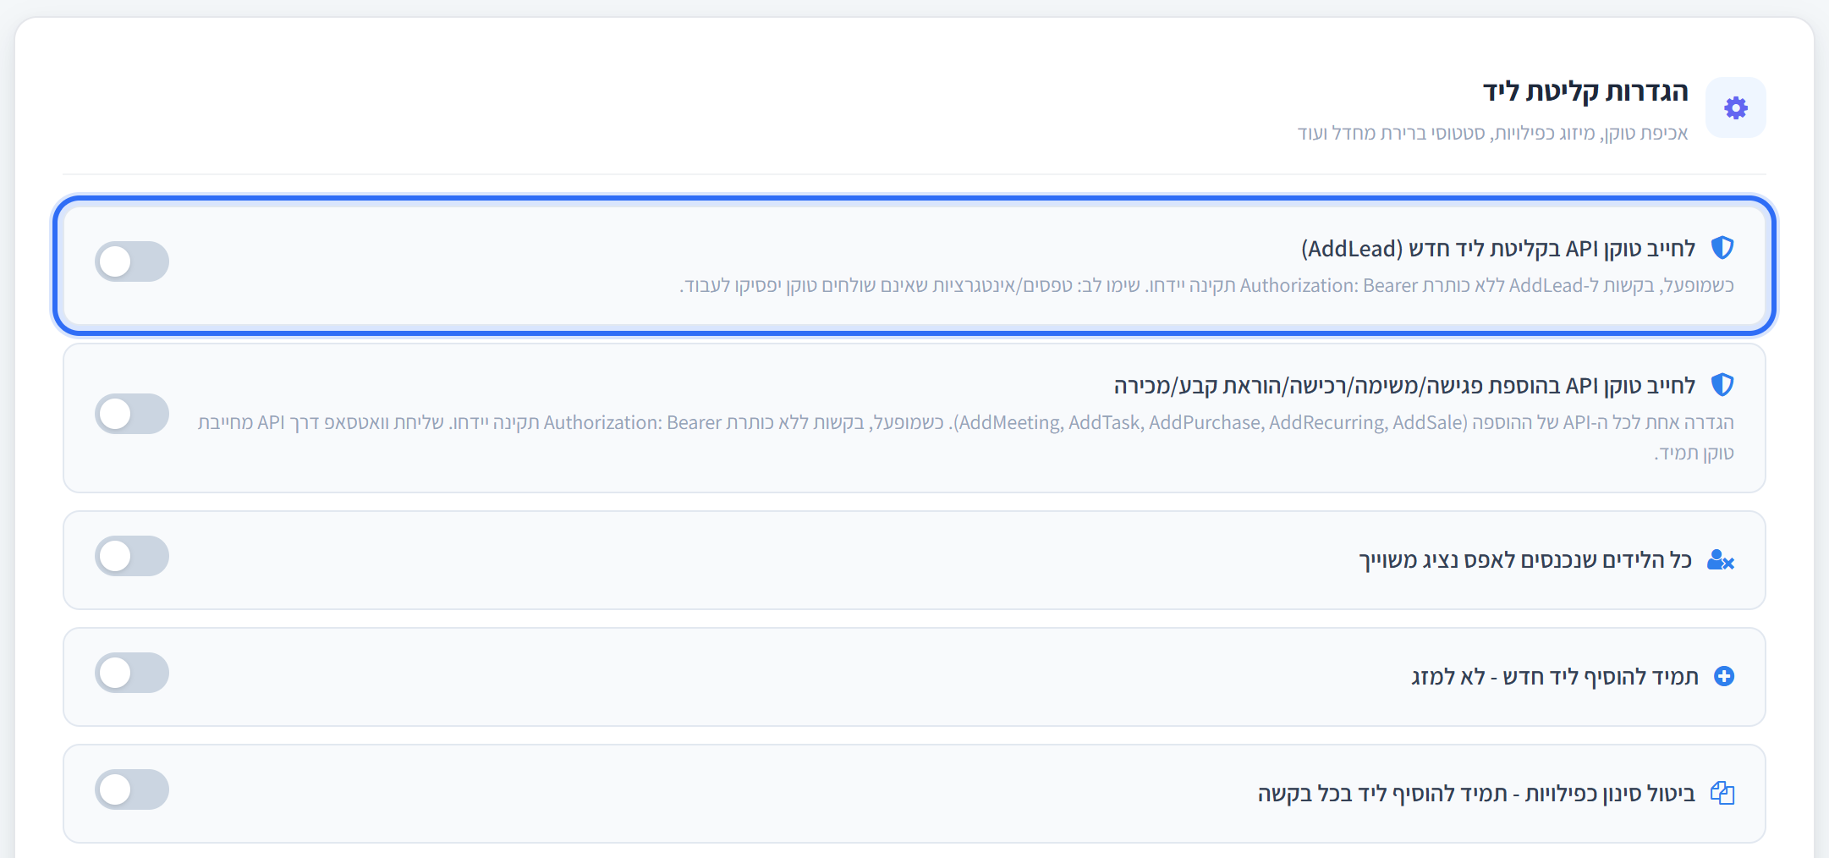Click the blue plus circle icon

(x=1724, y=676)
